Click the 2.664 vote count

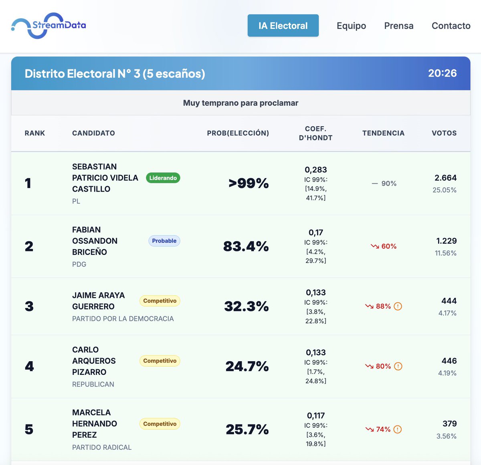pyautogui.click(x=446, y=178)
